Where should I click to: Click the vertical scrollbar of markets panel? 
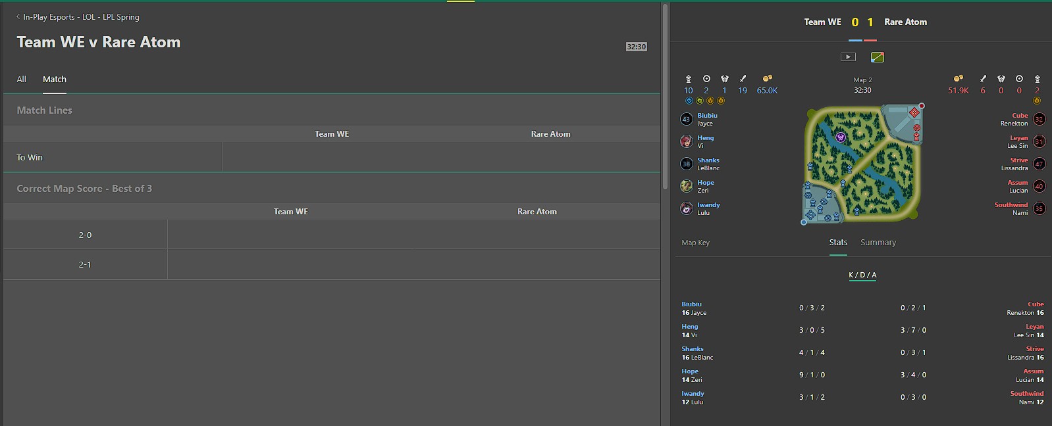click(665, 99)
